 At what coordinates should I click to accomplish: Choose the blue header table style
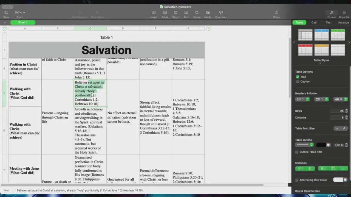(x=321, y=35)
